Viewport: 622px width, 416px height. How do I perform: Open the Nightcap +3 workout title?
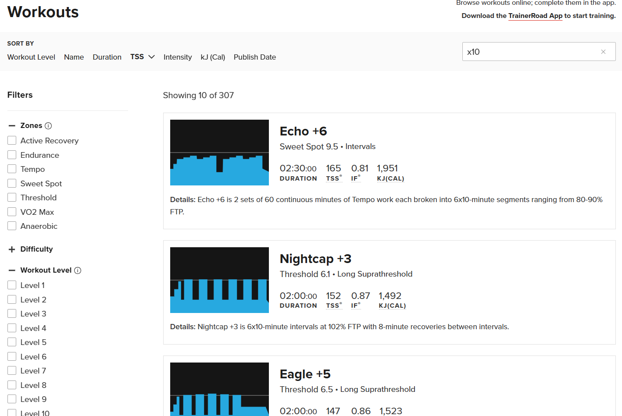[315, 259]
